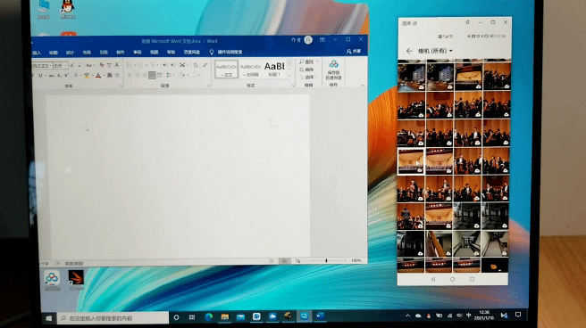Click the Replace command
586x328 pixels.
306,70
